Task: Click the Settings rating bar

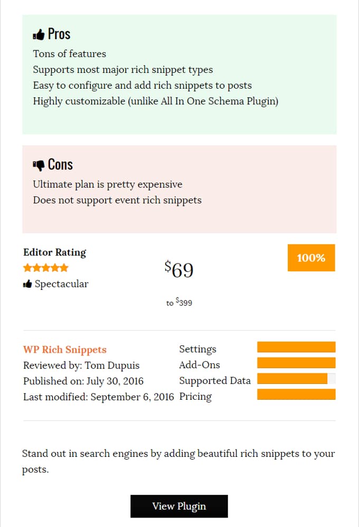Action: (296, 347)
